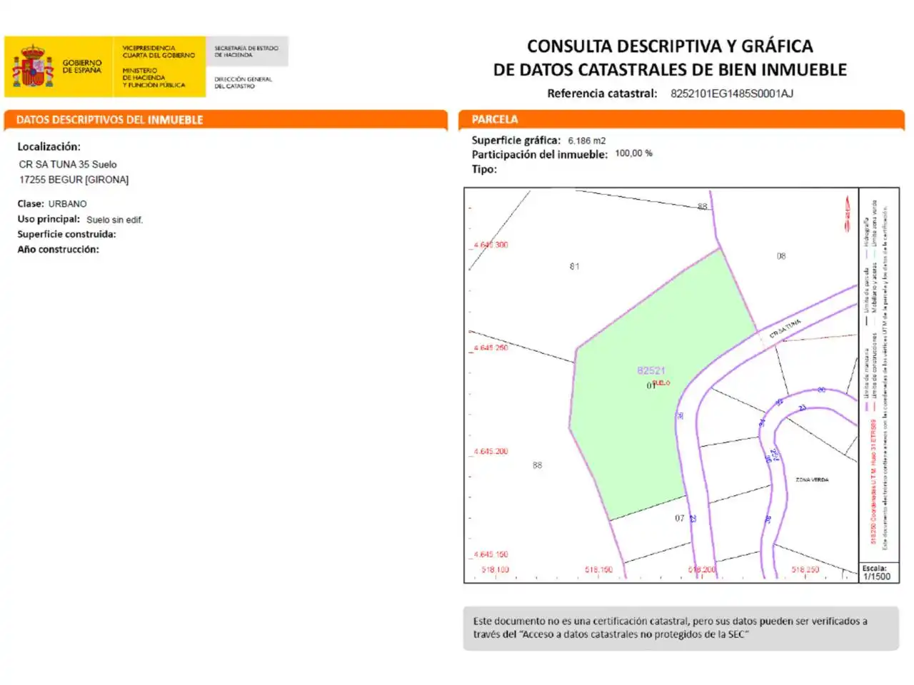Viewport: 914px width, 685px height.
Task: Click the Referencia catastral label
Action: 602,93
